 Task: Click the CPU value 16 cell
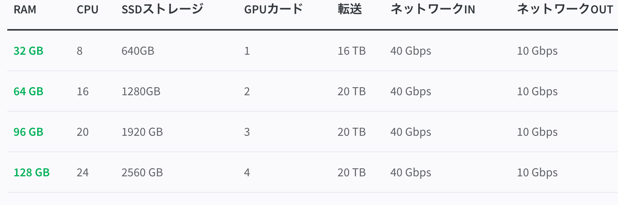(82, 91)
